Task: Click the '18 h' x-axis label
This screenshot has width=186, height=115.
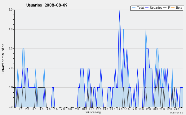Action: (141, 109)
